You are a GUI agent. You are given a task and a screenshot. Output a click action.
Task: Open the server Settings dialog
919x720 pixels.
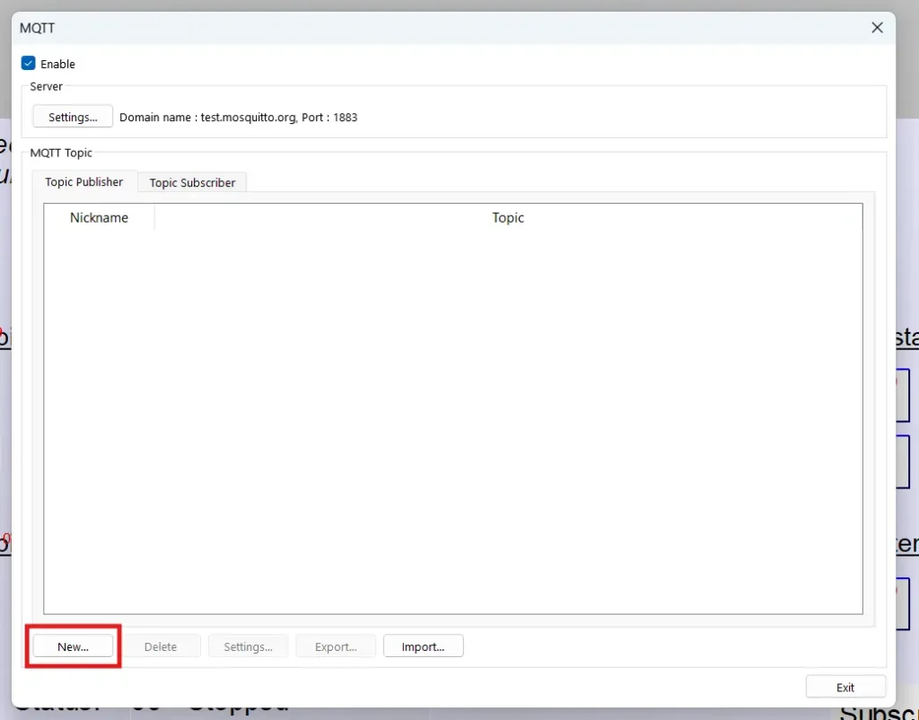click(72, 116)
